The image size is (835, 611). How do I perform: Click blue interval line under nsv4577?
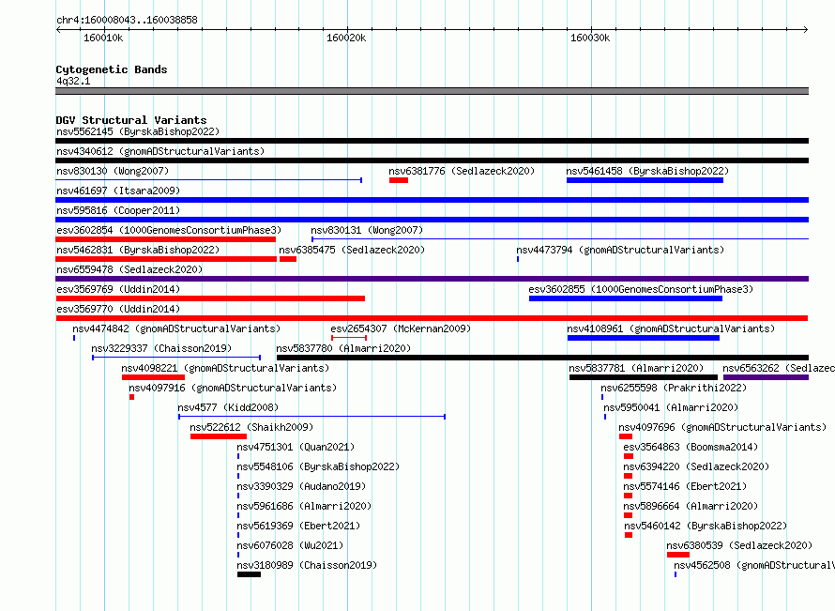point(311,417)
